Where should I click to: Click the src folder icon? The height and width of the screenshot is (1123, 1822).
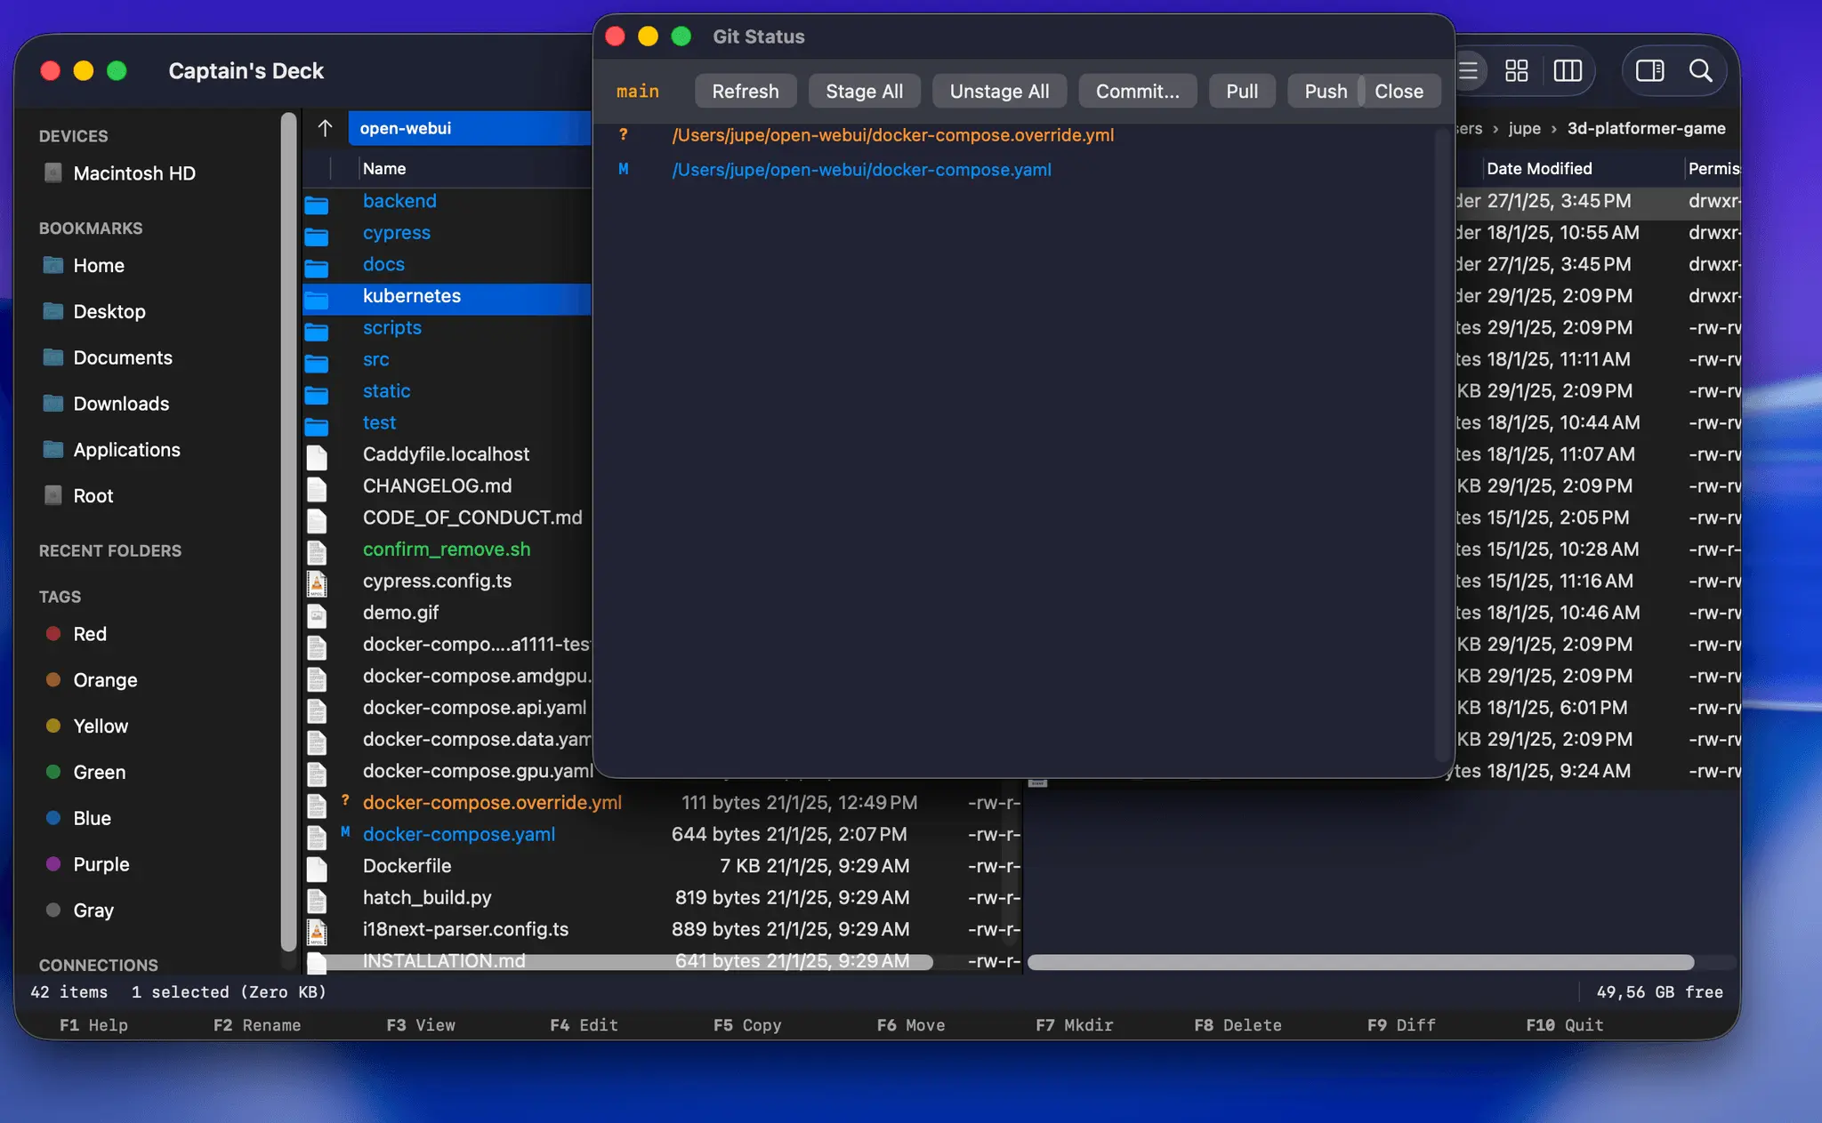pyautogui.click(x=317, y=363)
